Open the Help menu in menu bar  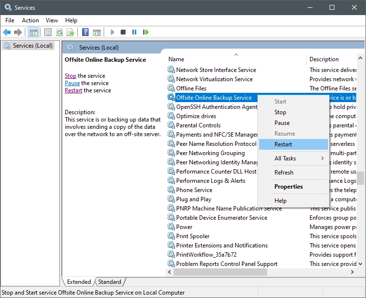coord(71,20)
